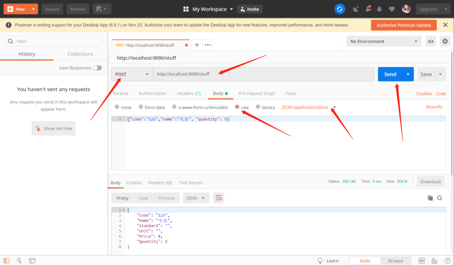Open the Params request tab
The image size is (454, 266).
pos(121,93)
